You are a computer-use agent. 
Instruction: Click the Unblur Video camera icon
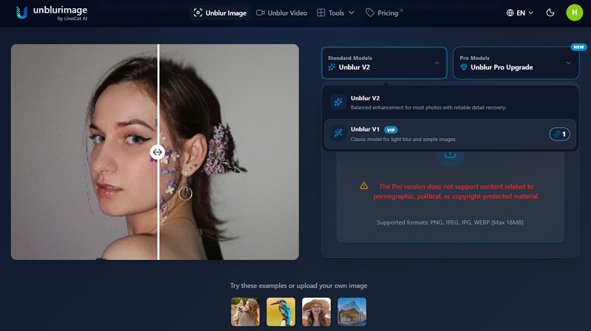click(x=261, y=13)
